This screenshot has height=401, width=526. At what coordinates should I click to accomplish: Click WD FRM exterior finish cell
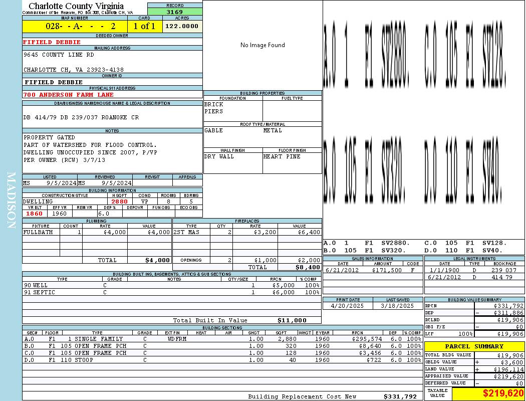(177, 339)
